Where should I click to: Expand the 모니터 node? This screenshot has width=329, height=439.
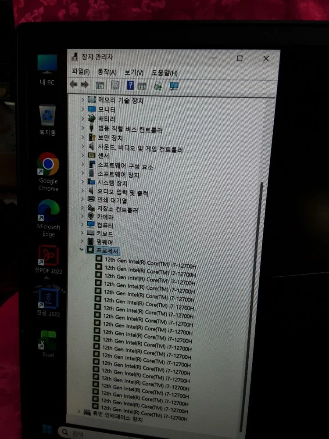(82, 109)
